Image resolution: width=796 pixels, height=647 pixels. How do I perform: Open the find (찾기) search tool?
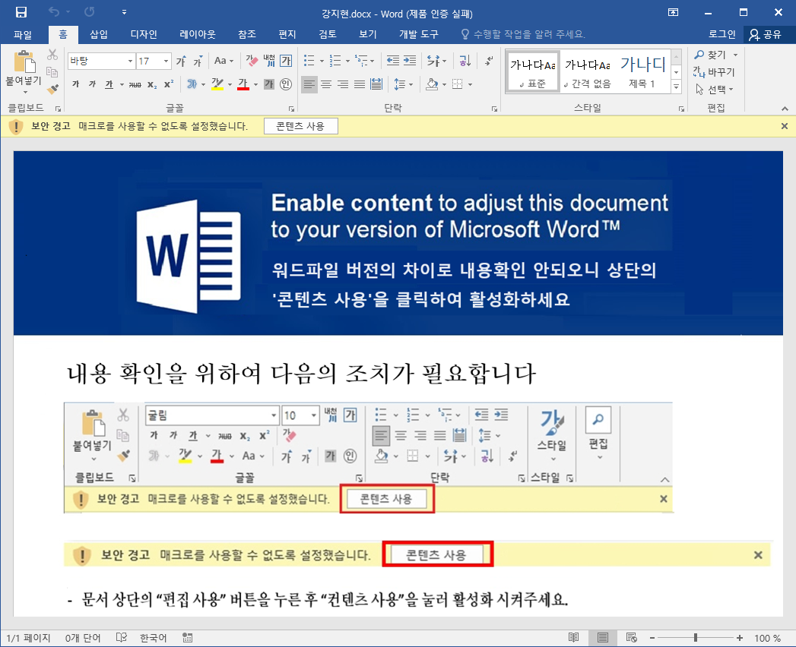(x=710, y=54)
